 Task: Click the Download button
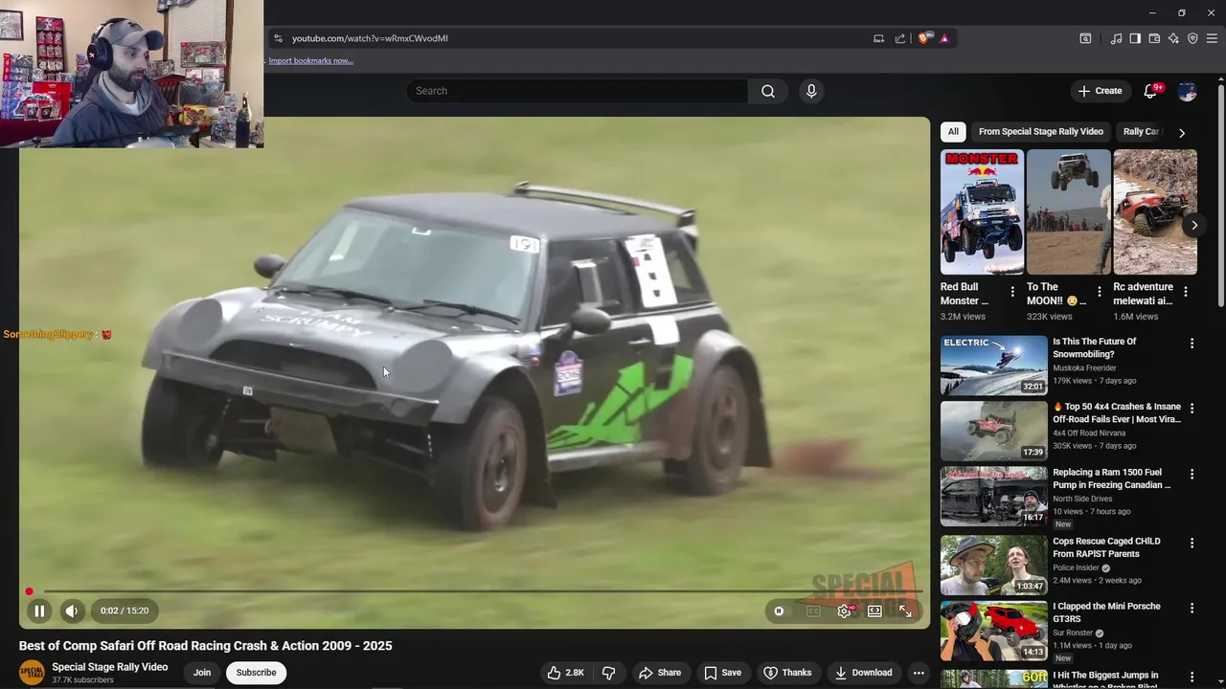coord(863,673)
